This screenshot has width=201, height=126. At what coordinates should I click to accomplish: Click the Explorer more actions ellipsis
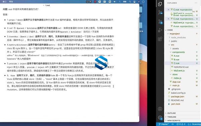pyautogui.click(x=196, y=3)
